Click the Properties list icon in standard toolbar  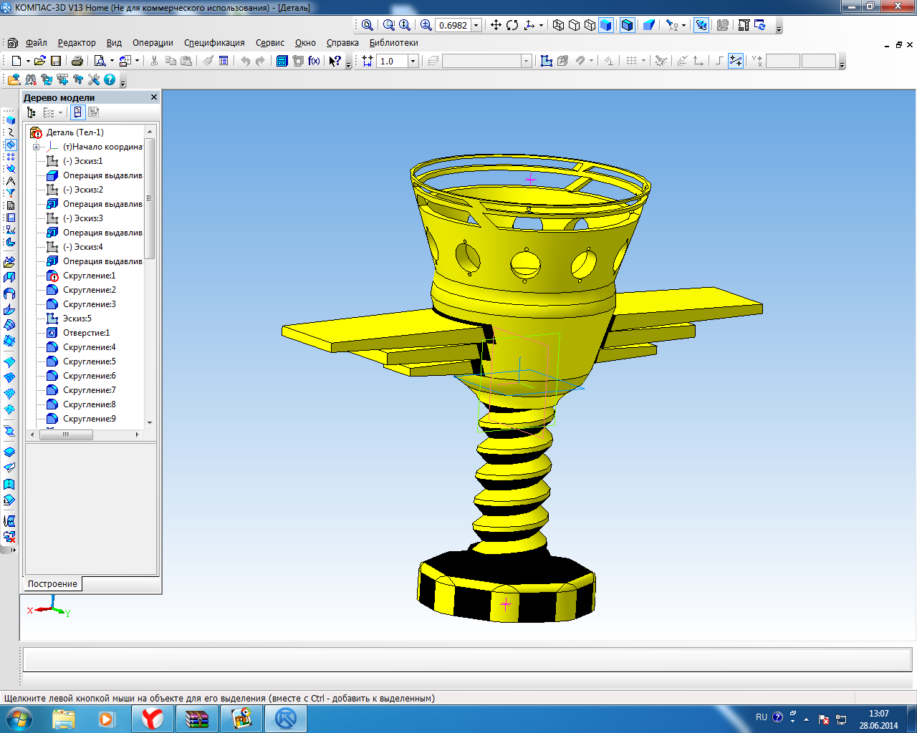pyautogui.click(x=224, y=61)
